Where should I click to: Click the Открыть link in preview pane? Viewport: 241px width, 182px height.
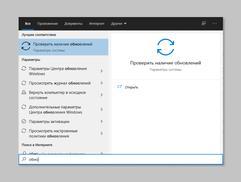tap(131, 87)
